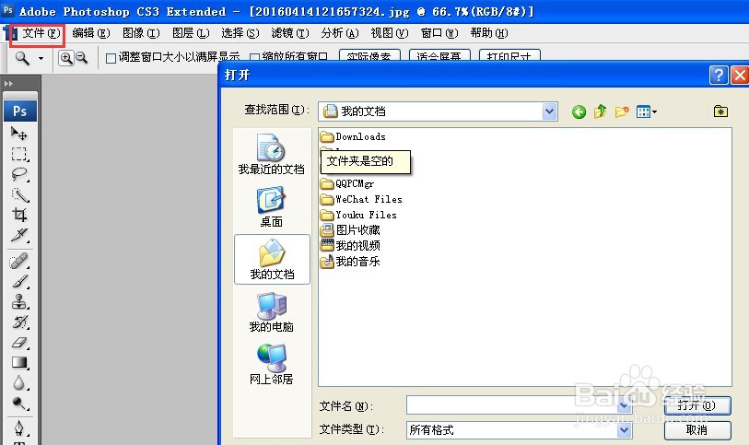Toggle zoom all windows checkbox
749x445 pixels.
(254, 58)
